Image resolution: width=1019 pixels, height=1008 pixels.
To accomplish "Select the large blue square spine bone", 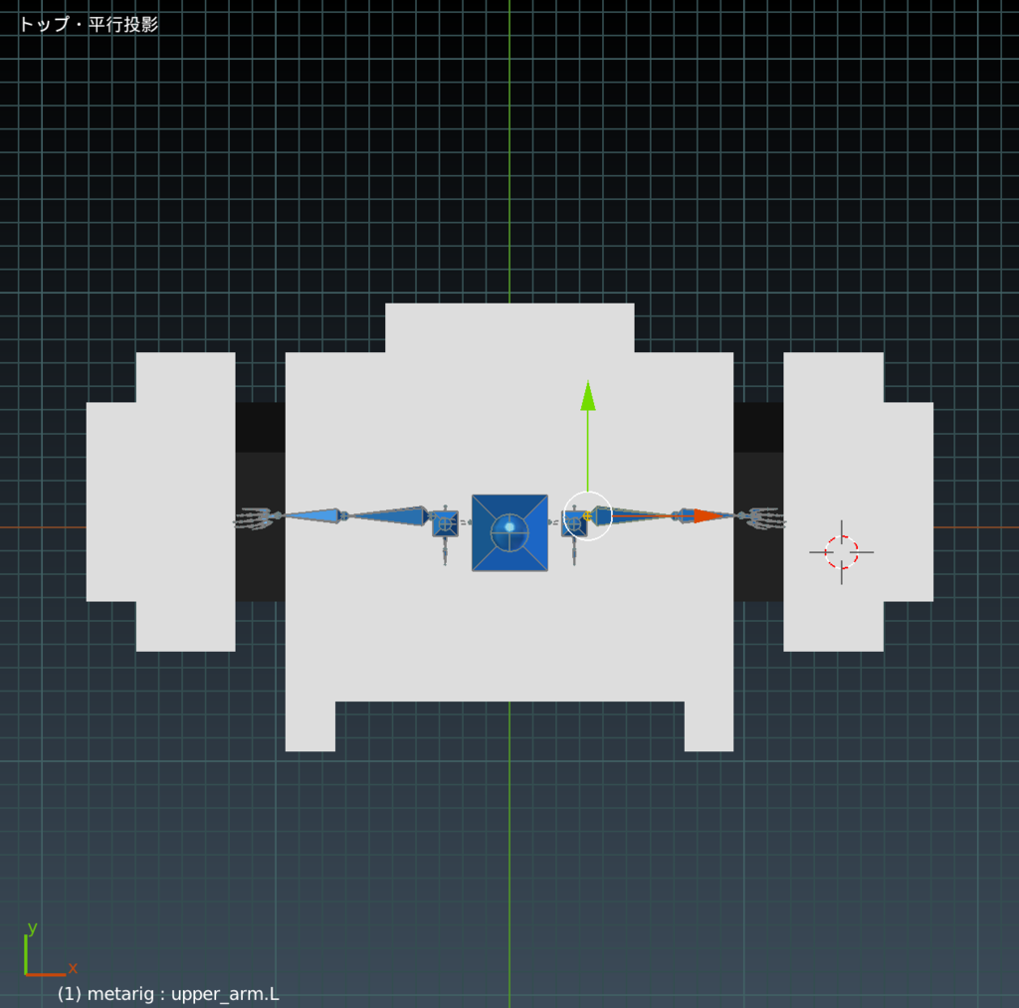I will point(509,533).
